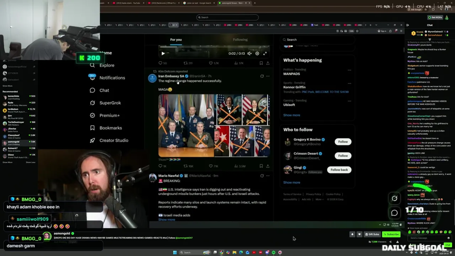Switch to the For you tab
455x256 pixels.
176,39
